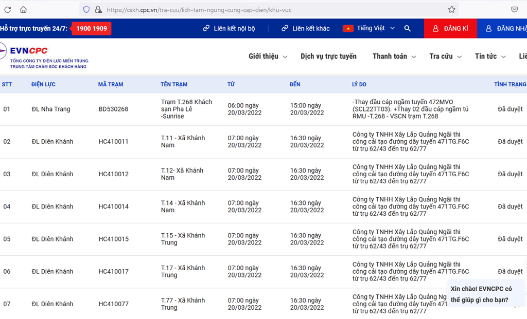The image size is (527, 319).
Task: Open the EVNCPC chat greeting bubble
Action: tap(481, 294)
